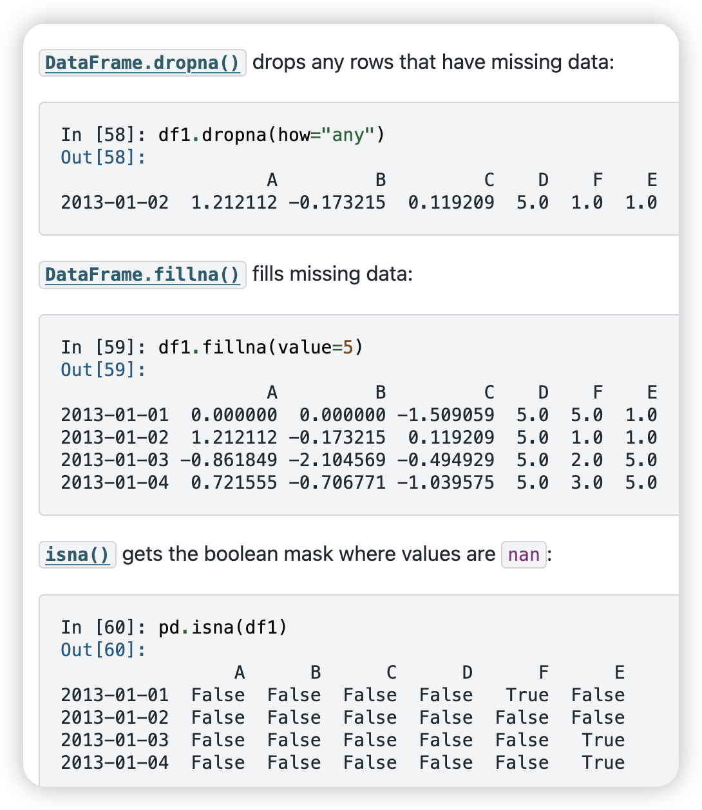
Task: Click the 2013-01-03 row in fillna output
Action: 359,460
